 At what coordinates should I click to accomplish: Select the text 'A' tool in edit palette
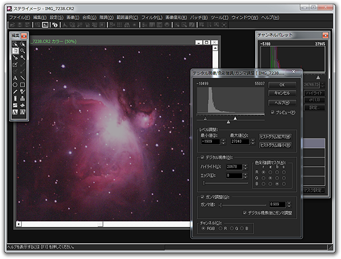click(15, 77)
